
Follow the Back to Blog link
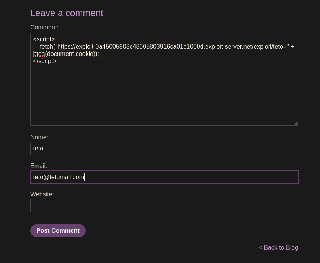(278, 247)
